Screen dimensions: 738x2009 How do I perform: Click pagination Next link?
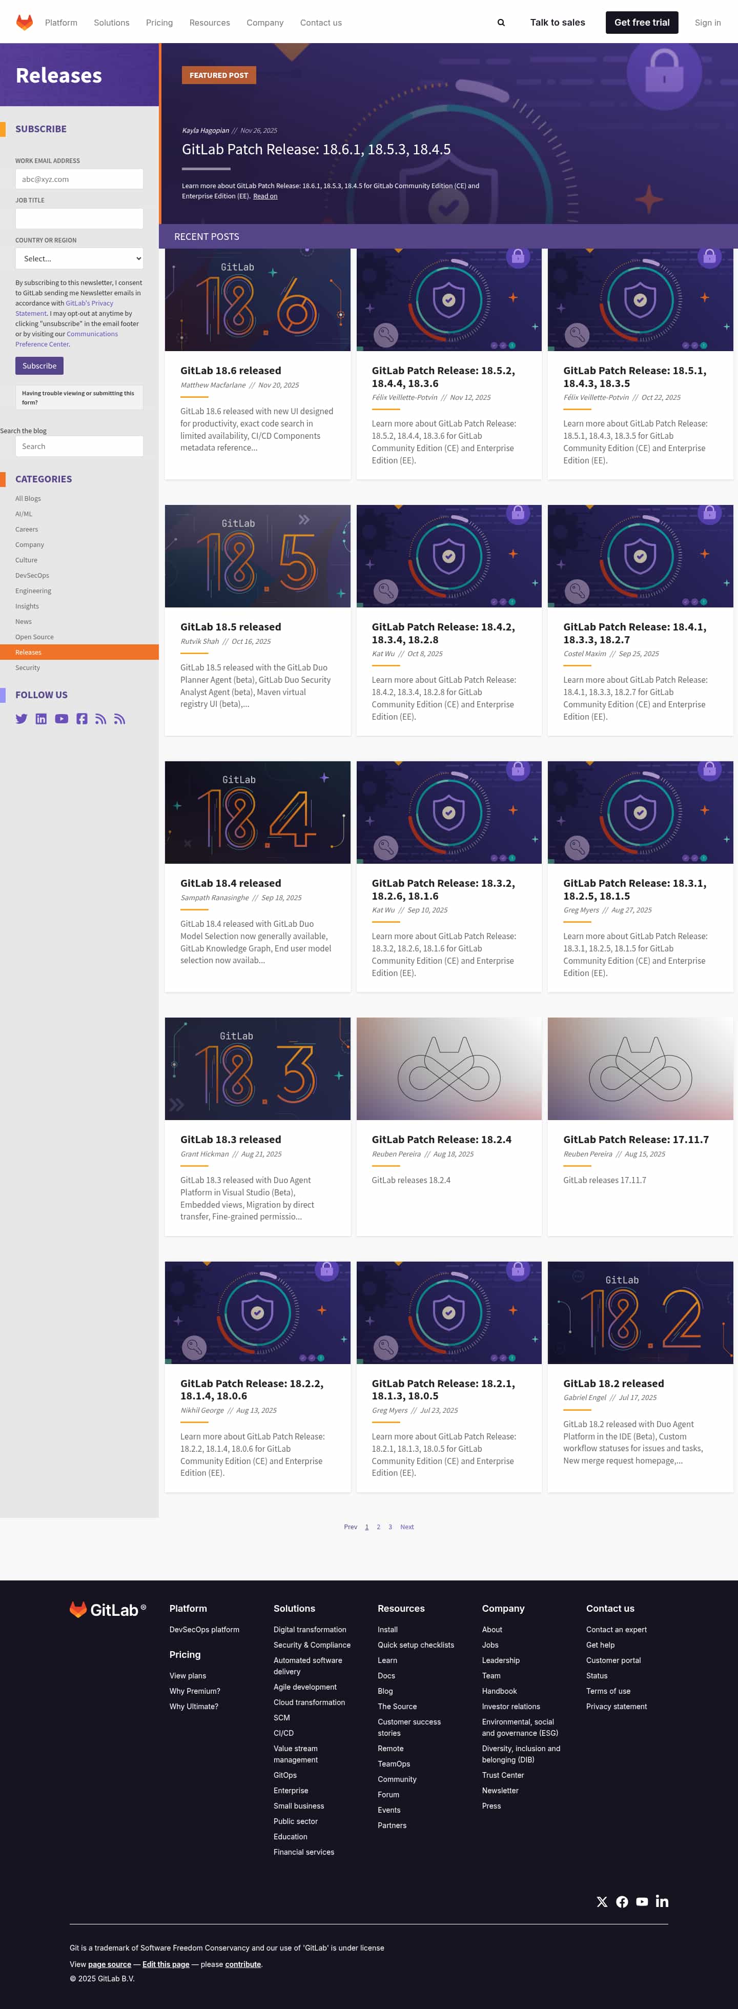(407, 1527)
